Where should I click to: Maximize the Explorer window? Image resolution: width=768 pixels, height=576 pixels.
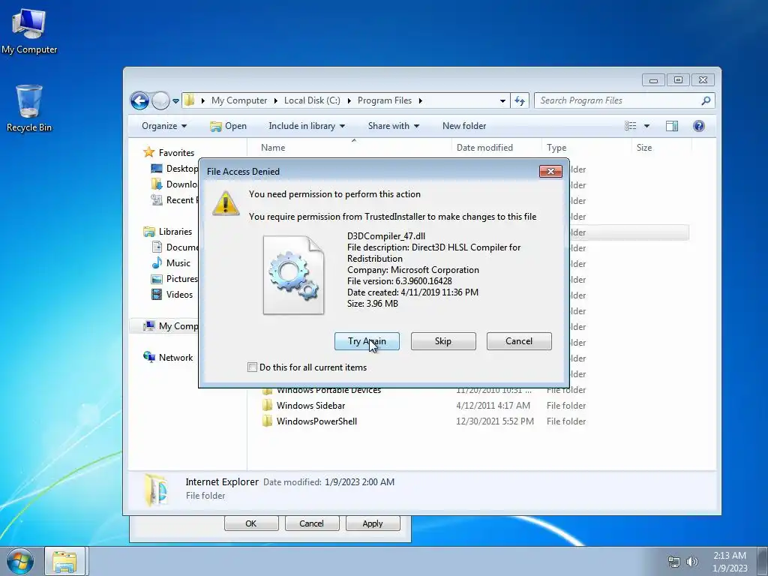(678, 79)
